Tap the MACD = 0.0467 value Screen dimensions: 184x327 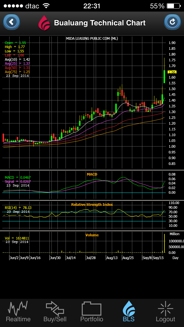(18, 177)
